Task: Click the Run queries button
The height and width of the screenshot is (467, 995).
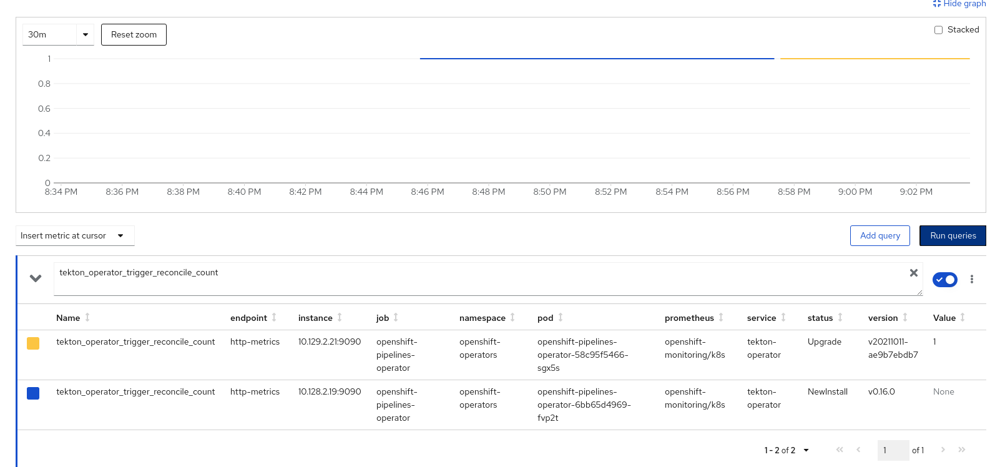Action: pos(953,236)
